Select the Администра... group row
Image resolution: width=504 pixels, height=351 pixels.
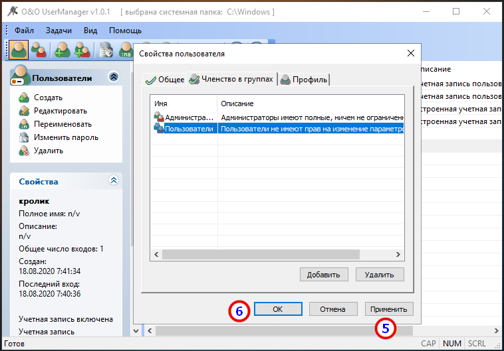click(277, 117)
